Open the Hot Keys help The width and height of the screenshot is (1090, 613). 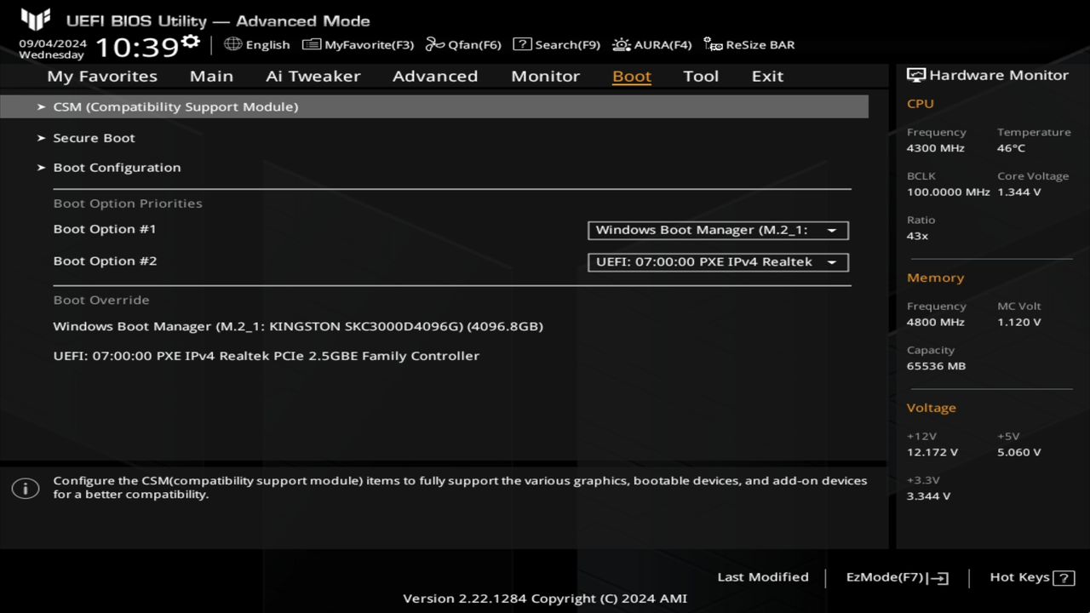(1031, 578)
